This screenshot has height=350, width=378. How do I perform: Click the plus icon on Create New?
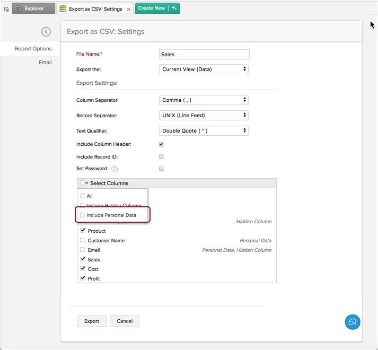pos(174,8)
